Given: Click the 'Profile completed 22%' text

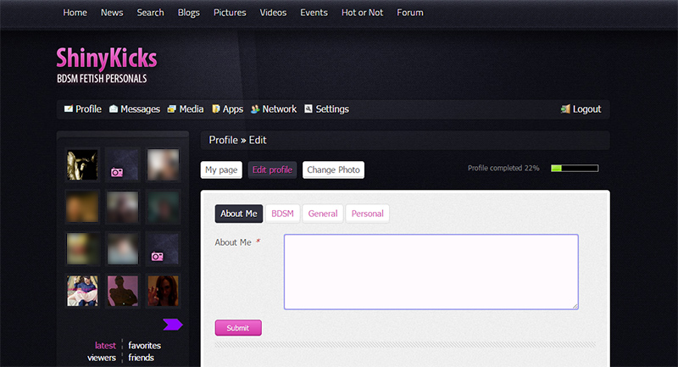Looking at the screenshot, I should point(503,168).
